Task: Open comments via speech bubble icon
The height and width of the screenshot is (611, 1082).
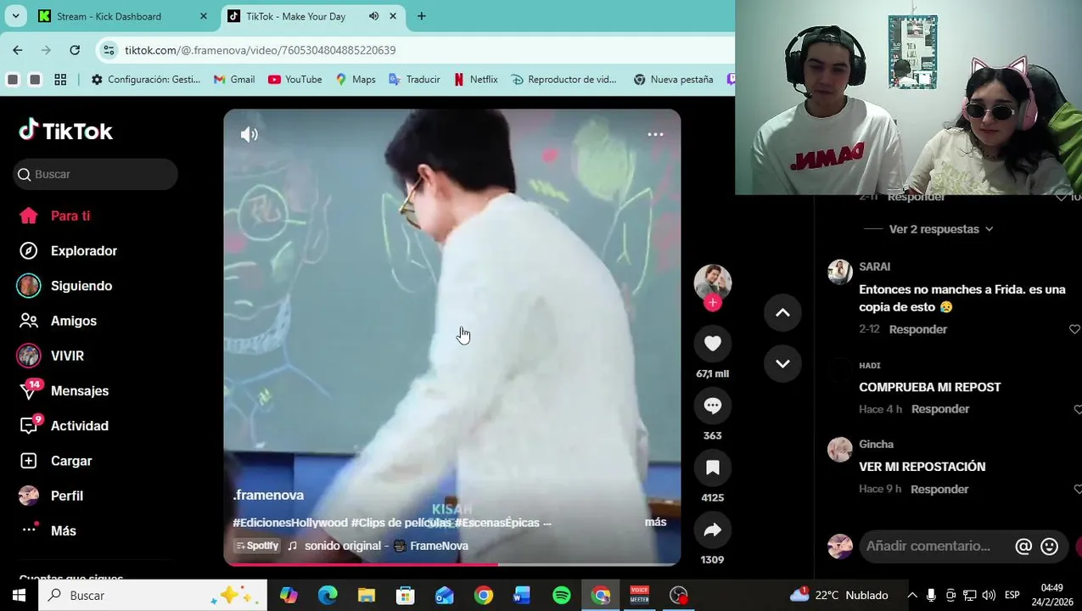Action: (x=712, y=406)
